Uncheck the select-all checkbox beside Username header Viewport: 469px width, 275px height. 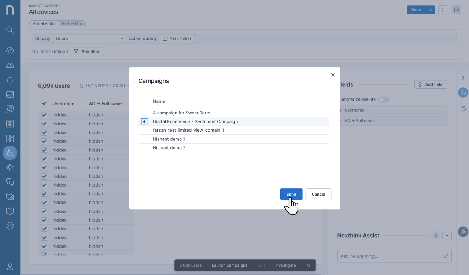44,104
